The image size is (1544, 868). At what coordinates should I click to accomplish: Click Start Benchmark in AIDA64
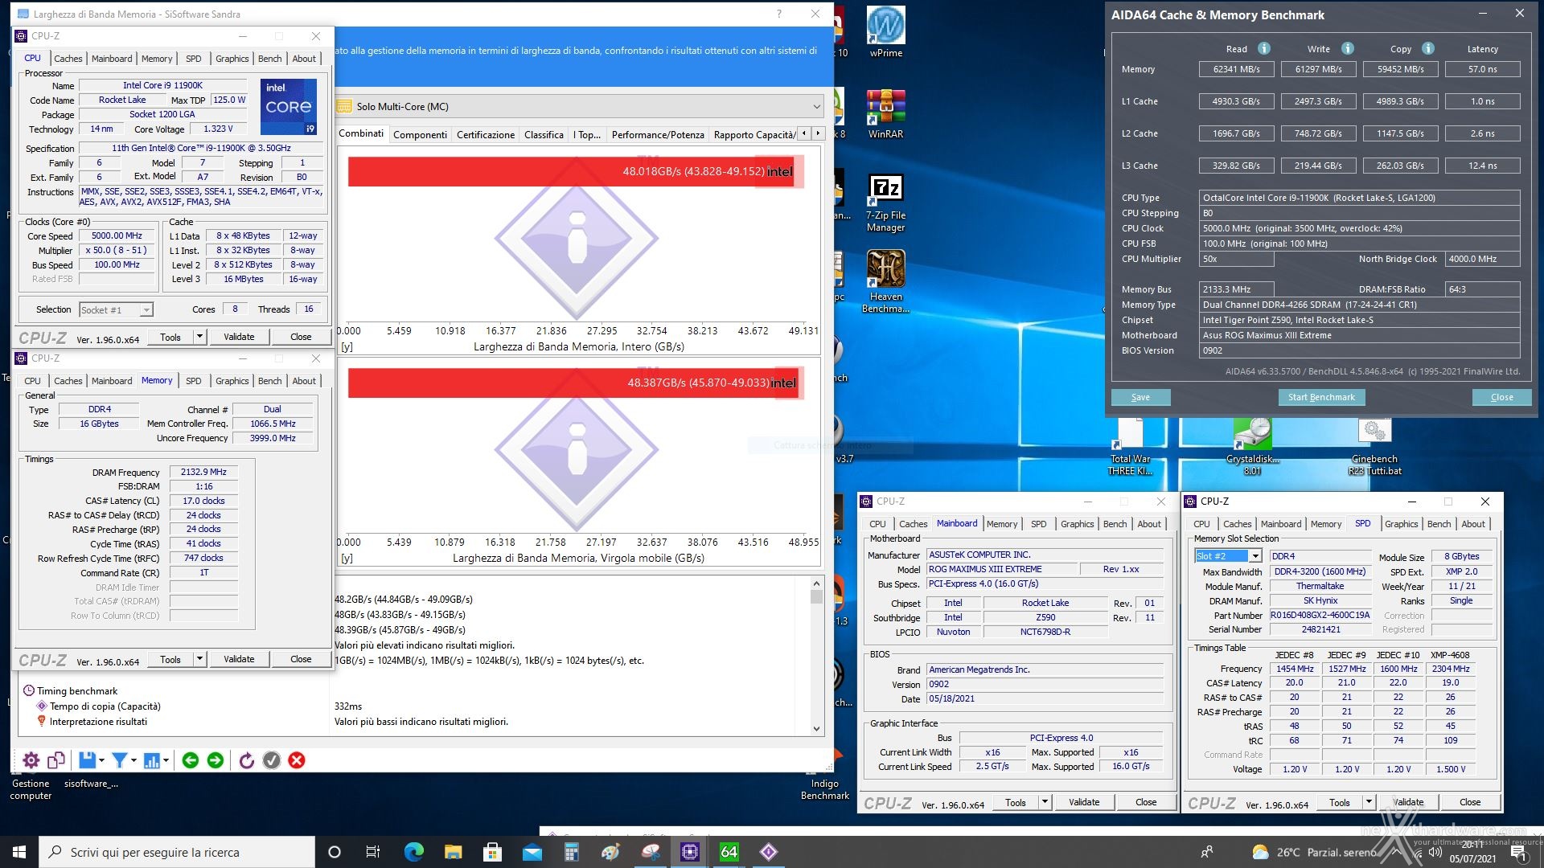[1321, 397]
